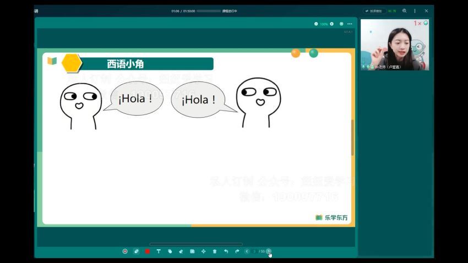Screen dimensions: 468x263
Task: Click the switch-line button in top bar
Action: (374, 11)
